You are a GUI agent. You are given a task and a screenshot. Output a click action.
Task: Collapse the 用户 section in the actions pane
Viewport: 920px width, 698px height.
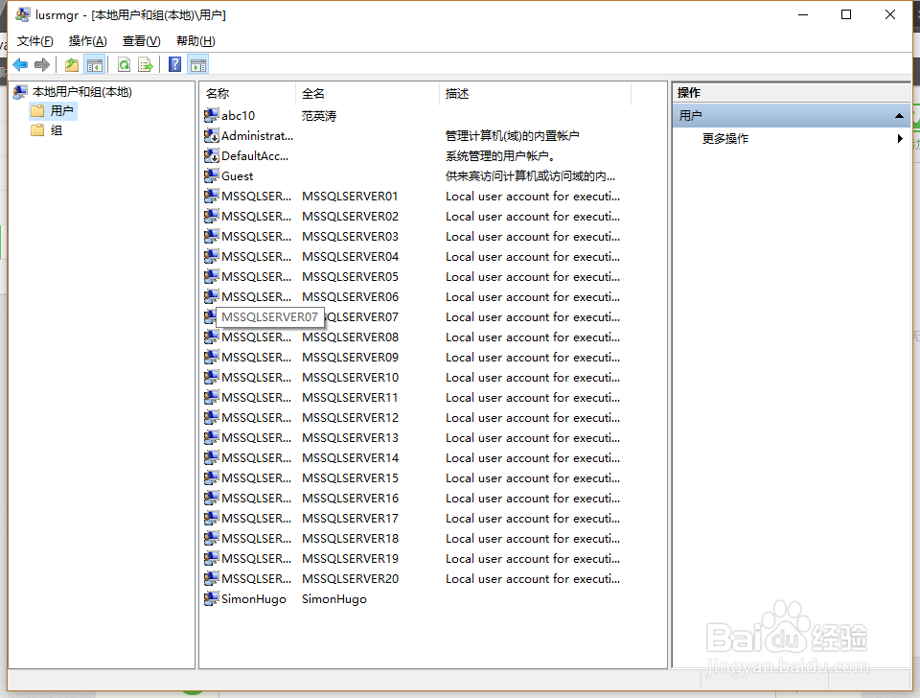point(899,113)
